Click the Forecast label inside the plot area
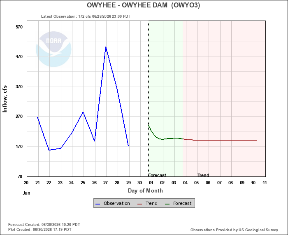288x235 pixels. pyautogui.click(x=157, y=175)
